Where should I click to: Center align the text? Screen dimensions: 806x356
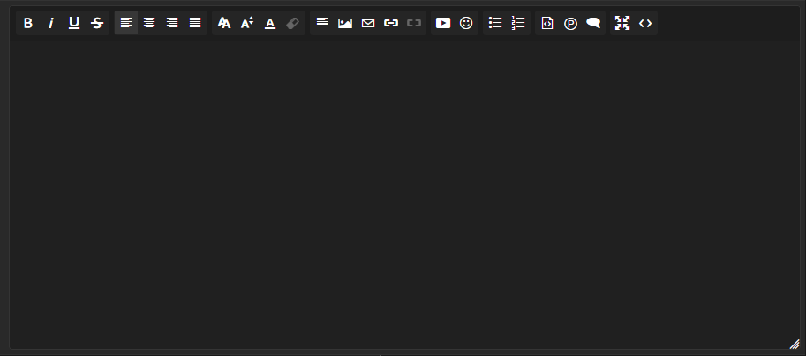pyautogui.click(x=149, y=23)
